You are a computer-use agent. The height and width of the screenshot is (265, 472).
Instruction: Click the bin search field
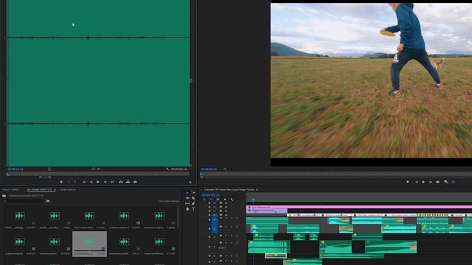(24, 201)
